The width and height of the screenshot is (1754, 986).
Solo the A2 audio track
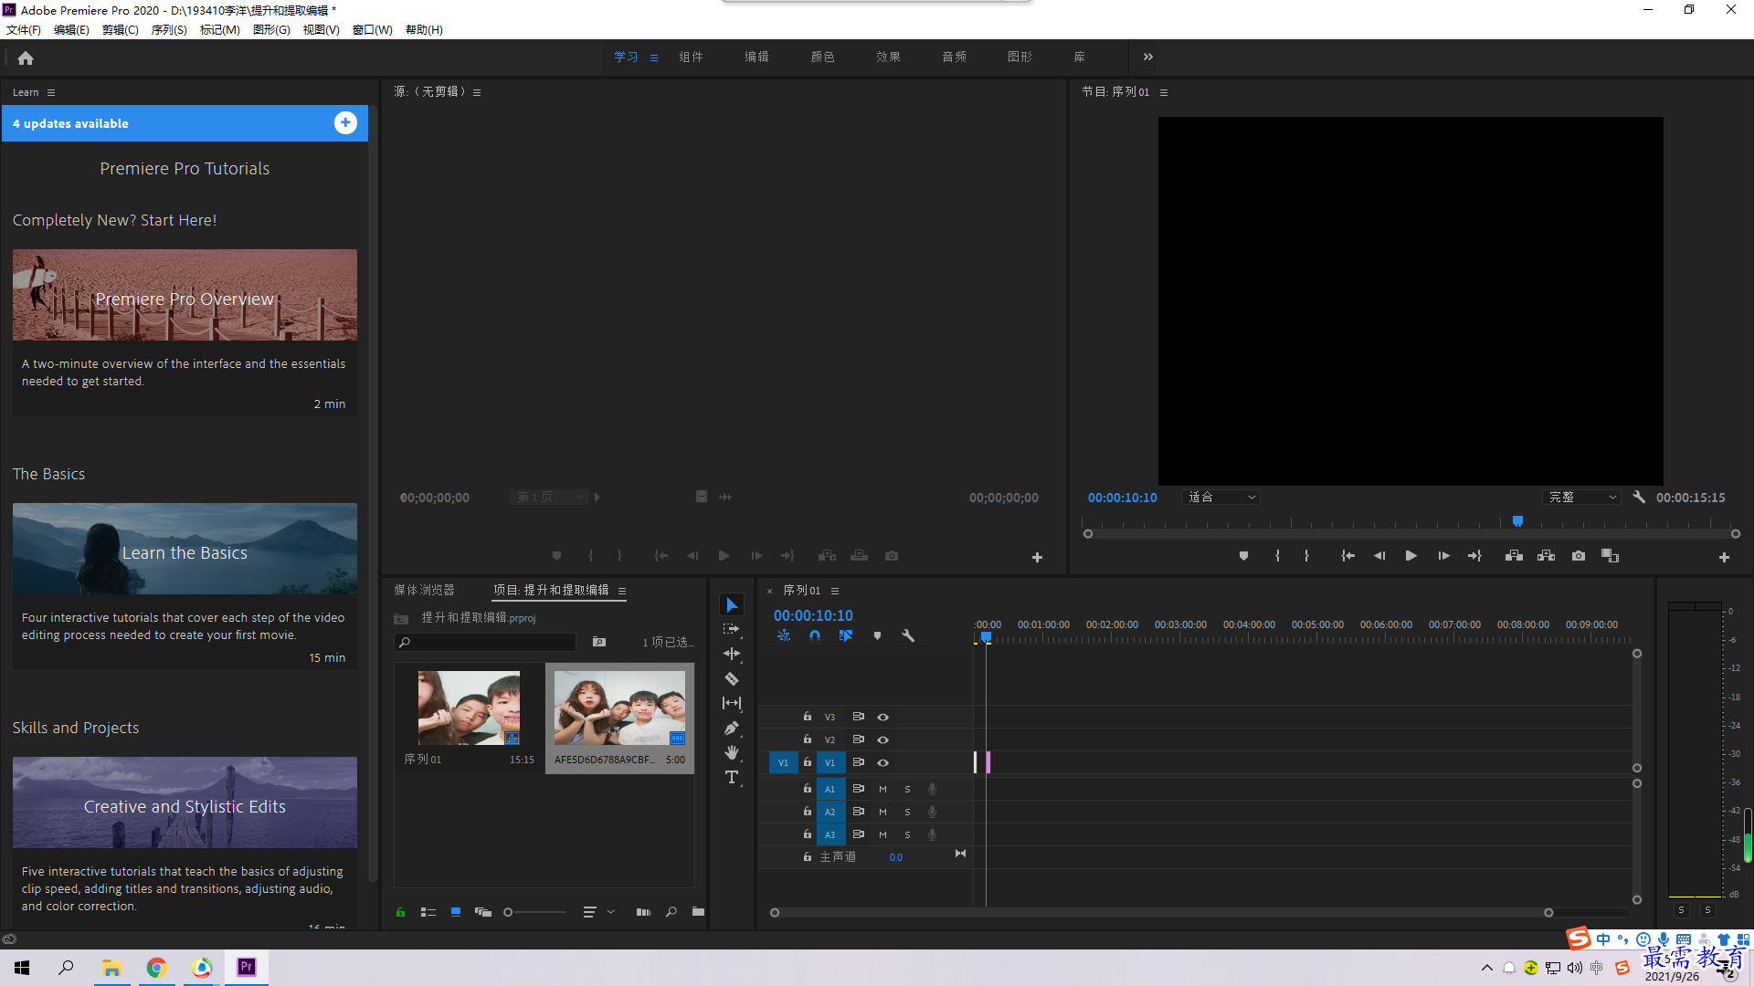point(907,812)
